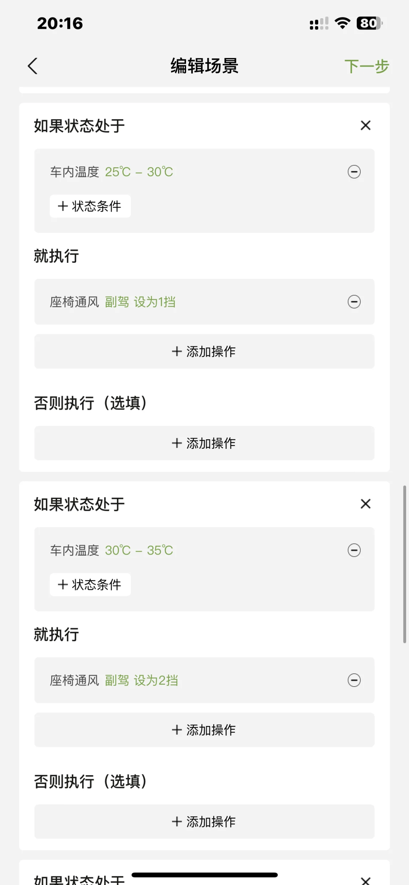Open the 座椅通风 副驾 设为1挡 setting
This screenshot has height=885, width=409.
coord(140,302)
